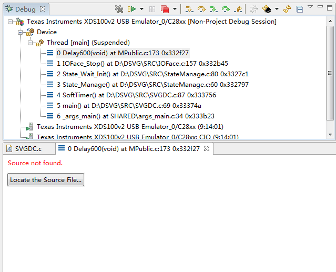Screen dimensions: 336x272
Task: Click the stack frame icon beside SoftTimer()
Action: (50, 95)
